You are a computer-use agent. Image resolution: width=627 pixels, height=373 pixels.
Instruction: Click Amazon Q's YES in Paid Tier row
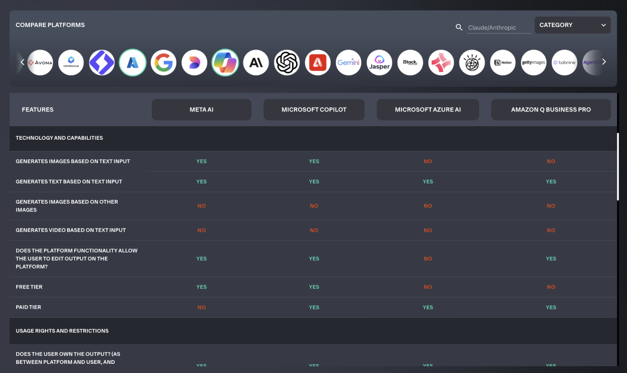(x=551, y=307)
